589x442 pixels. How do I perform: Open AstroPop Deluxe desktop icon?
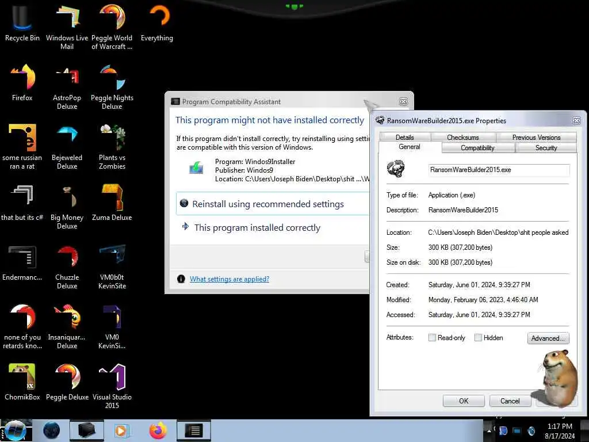[67, 87]
